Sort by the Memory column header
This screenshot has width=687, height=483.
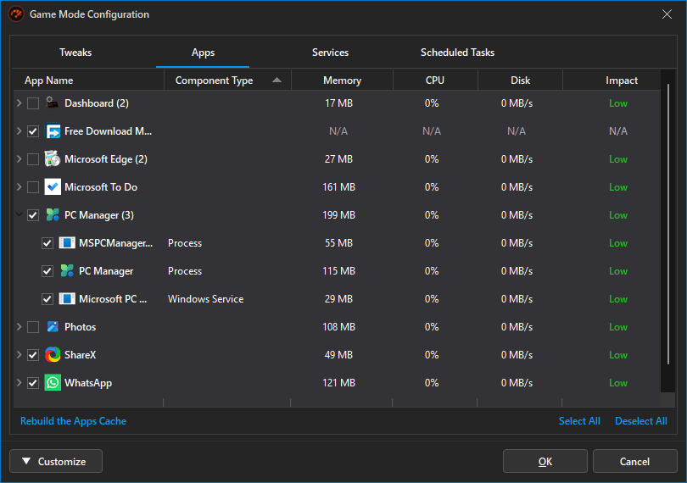click(342, 80)
